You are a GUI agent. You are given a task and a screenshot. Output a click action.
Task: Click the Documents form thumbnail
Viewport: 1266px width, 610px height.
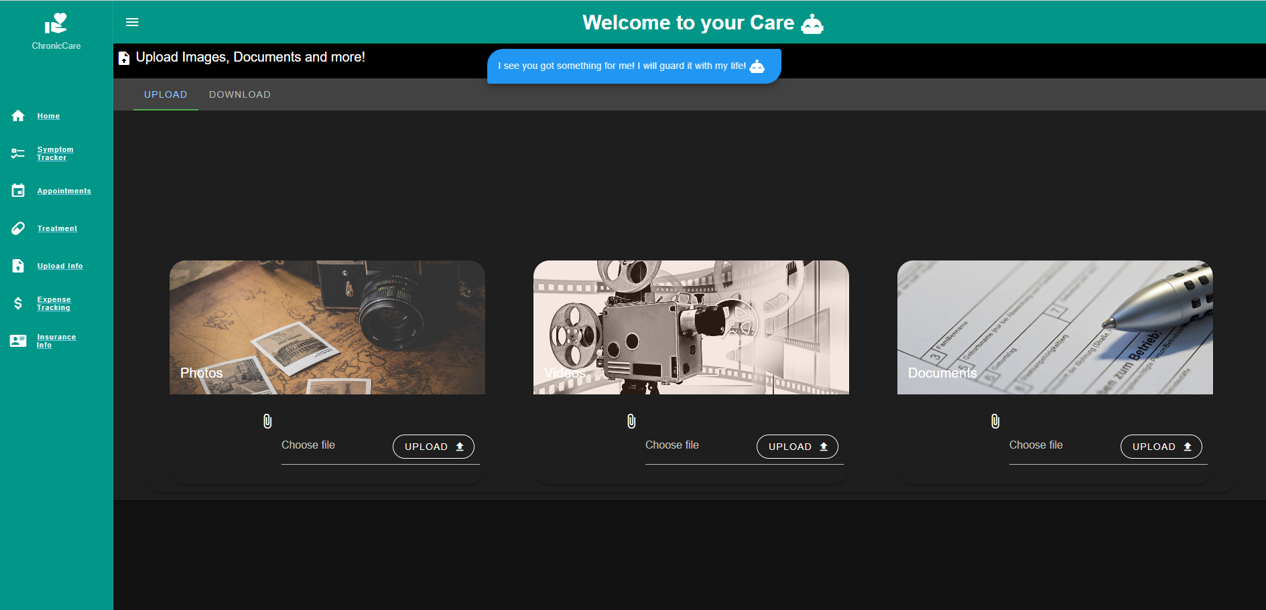coord(1055,327)
